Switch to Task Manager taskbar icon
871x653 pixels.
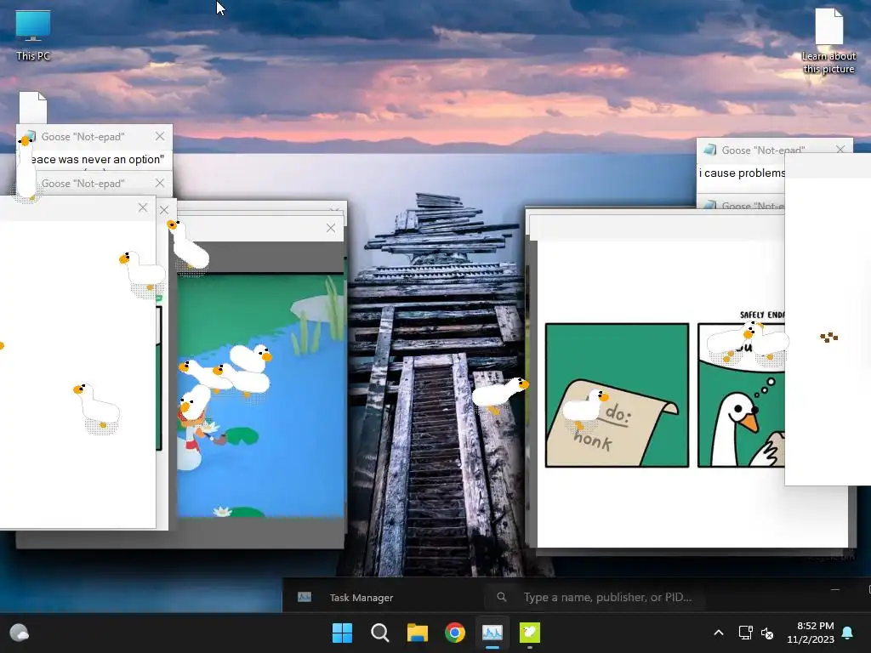pyautogui.click(x=492, y=633)
